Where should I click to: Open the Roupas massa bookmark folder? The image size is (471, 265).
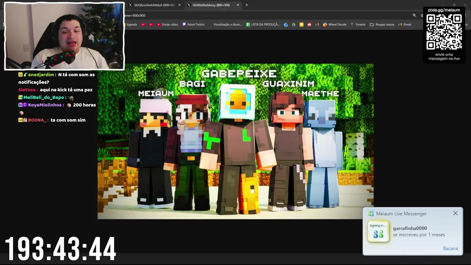pos(382,25)
